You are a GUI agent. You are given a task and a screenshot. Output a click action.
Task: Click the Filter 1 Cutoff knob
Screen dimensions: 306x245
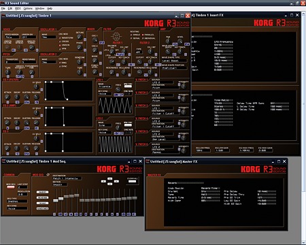[112, 62]
